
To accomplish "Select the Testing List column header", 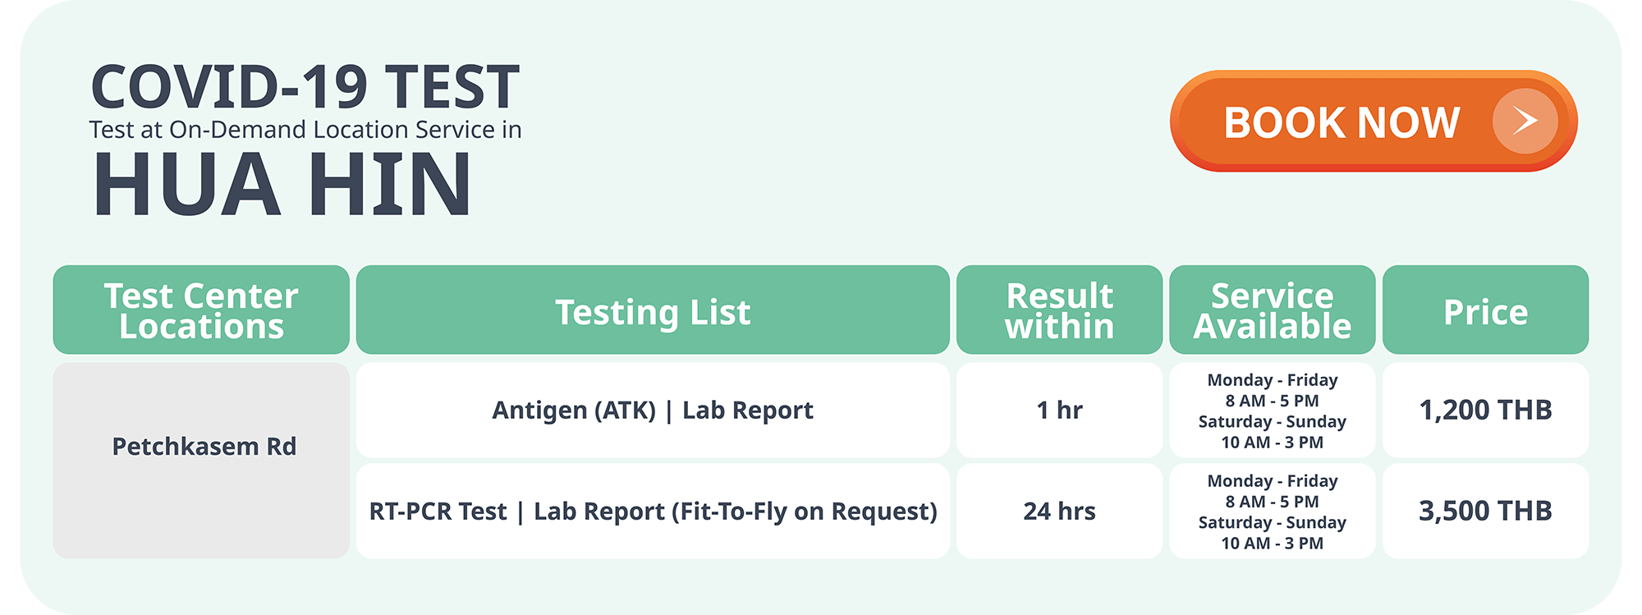I will 653,311.
